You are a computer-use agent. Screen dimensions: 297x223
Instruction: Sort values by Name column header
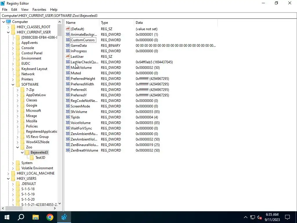(x=82, y=23)
